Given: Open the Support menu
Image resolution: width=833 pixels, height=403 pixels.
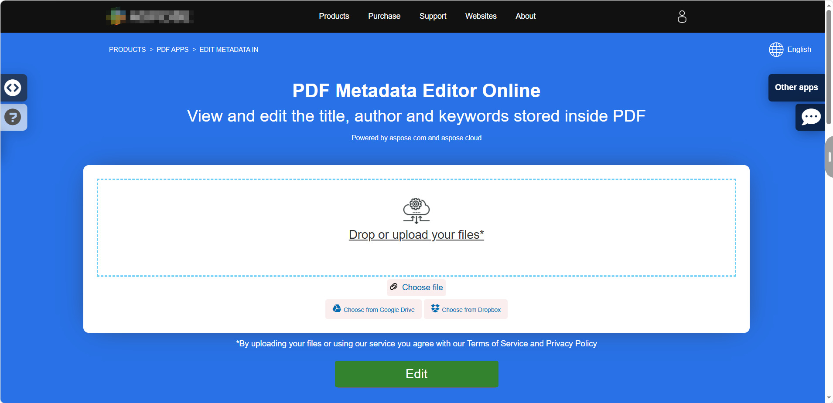Looking at the screenshot, I should (x=433, y=16).
